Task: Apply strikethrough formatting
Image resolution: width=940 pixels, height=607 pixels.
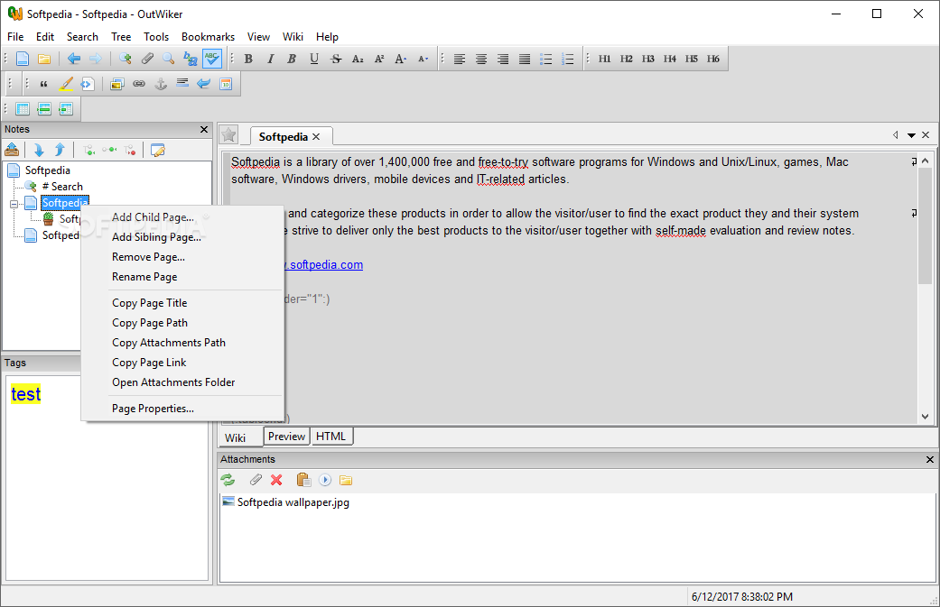Action: pos(336,59)
